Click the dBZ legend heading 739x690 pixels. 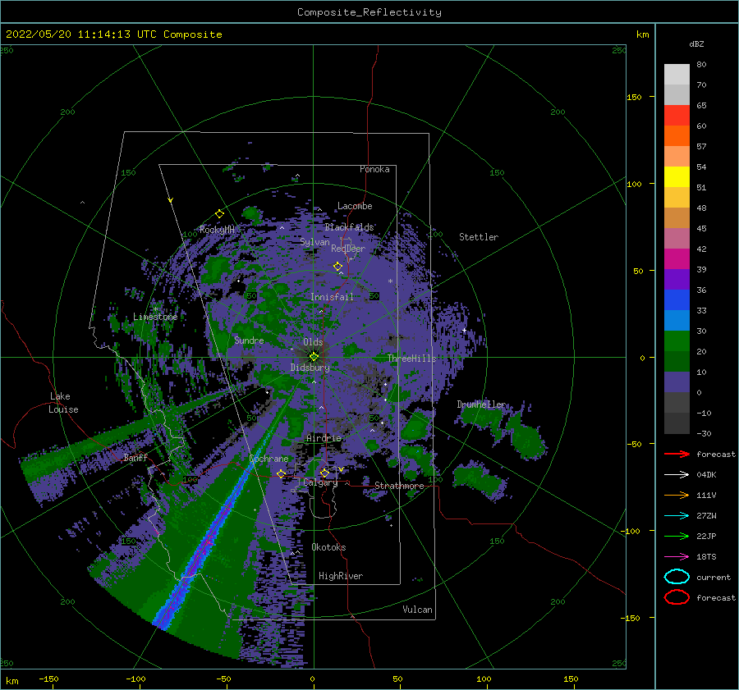coord(696,43)
